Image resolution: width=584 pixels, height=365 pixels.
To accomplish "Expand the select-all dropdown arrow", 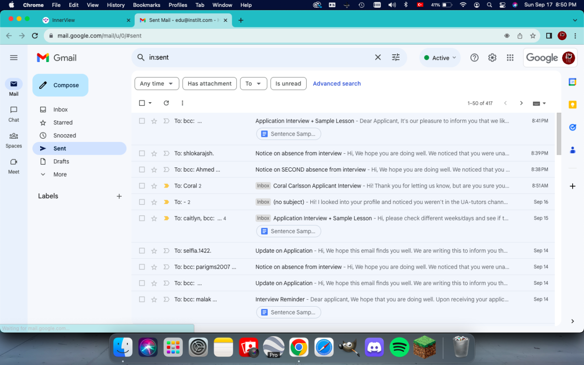I will pos(150,103).
